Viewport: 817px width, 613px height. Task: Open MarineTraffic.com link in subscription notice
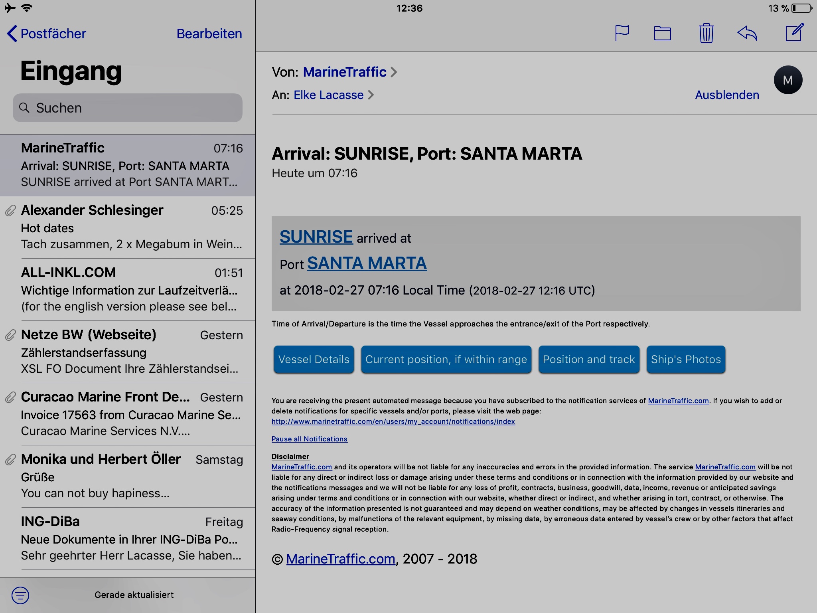pyautogui.click(x=678, y=401)
